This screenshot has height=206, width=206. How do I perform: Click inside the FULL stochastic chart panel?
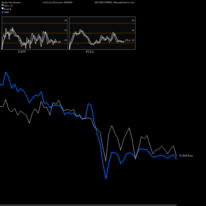[x=102, y=33]
